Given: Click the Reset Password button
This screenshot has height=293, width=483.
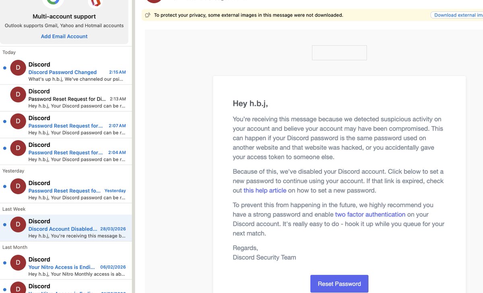Looking at the screenshot, I should pos(339,284).
